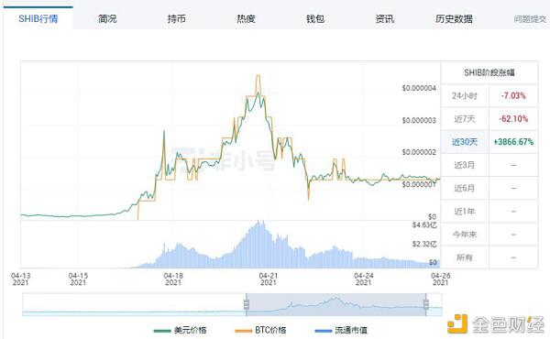
Task: Open the 资讯 tab
Action: coord(384,18)
